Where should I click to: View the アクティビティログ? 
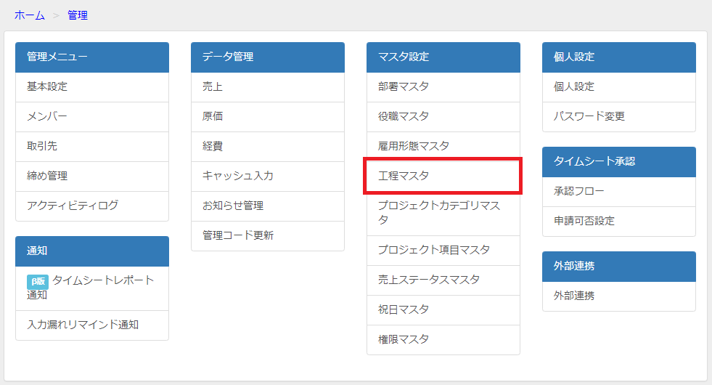click(92, 206)
